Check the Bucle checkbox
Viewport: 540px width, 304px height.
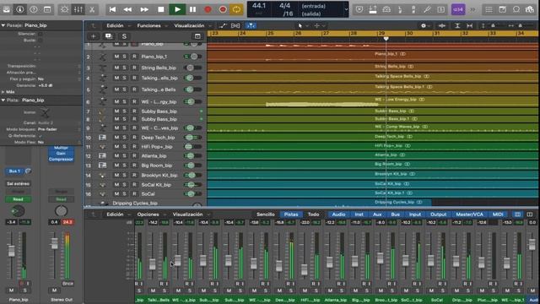(x=40, y=40)
